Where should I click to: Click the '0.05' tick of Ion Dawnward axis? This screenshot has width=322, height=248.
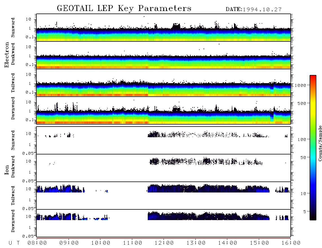28,236
